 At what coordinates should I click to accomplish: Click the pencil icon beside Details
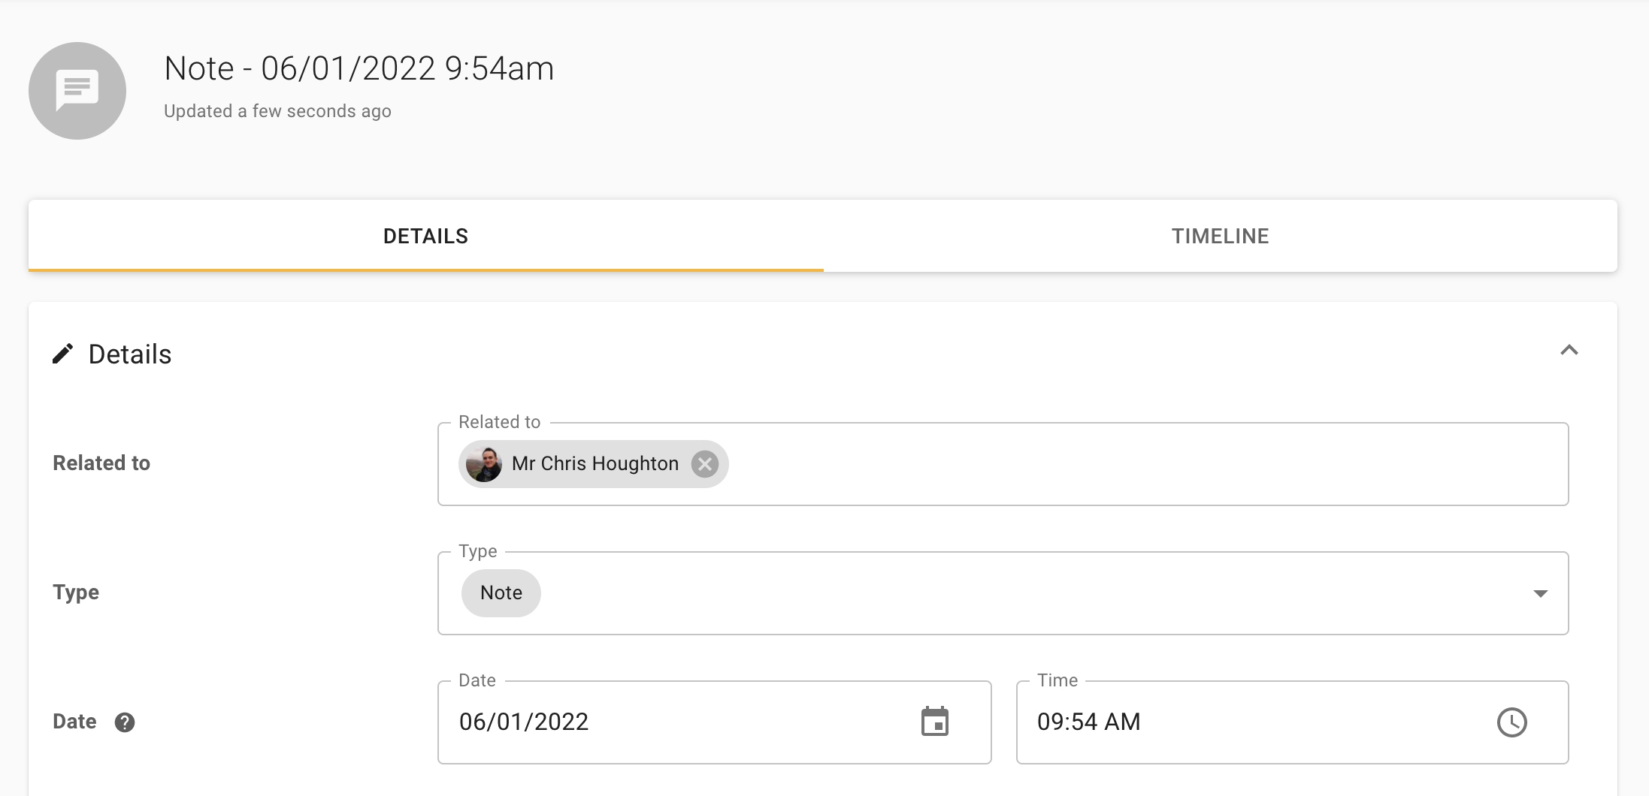(x=64, y=353)
